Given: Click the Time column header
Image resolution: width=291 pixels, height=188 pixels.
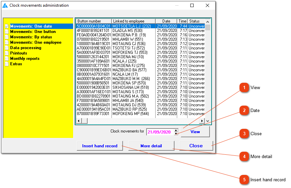Looking at the screenshot, I should tap(182, 21).
